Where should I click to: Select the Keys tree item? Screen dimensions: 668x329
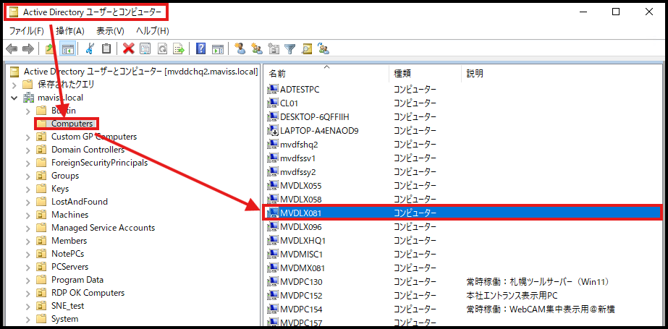pos(60,189)
